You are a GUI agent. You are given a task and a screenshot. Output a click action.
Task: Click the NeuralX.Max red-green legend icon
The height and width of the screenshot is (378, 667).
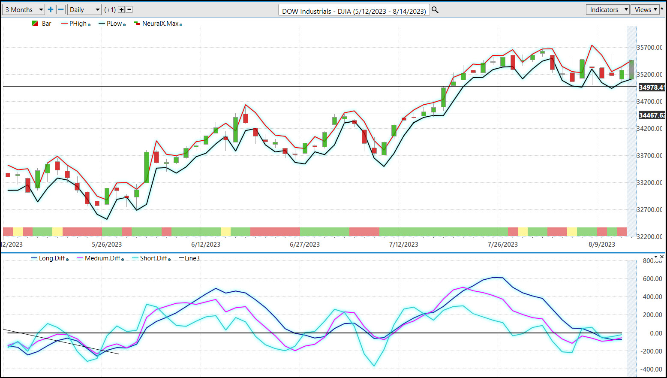137,24
